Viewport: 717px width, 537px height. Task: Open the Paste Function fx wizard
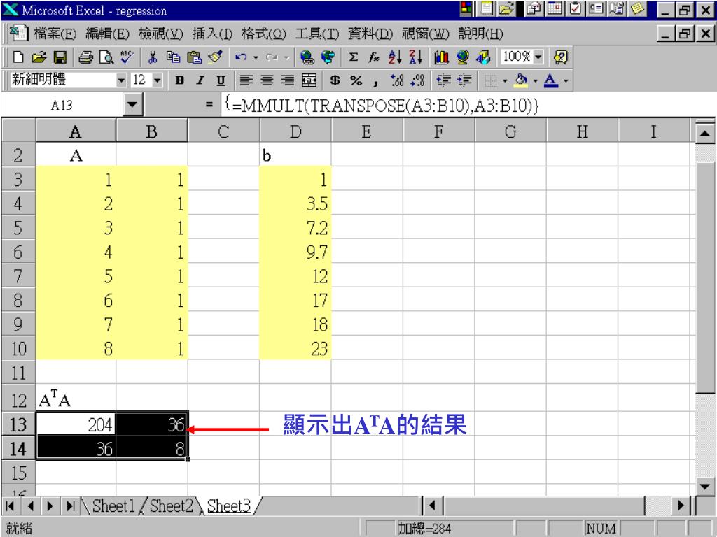[x=374, y=57]
